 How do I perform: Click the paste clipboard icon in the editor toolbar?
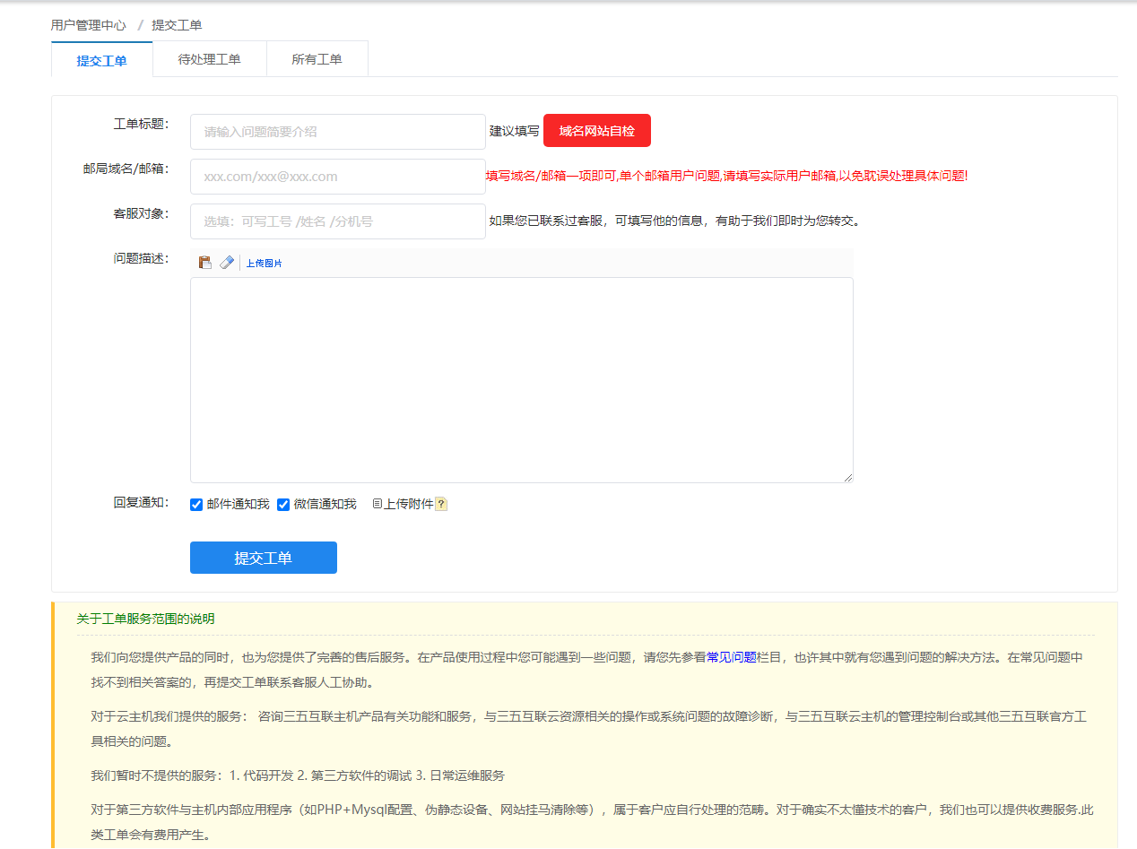(x=205, y=263)
